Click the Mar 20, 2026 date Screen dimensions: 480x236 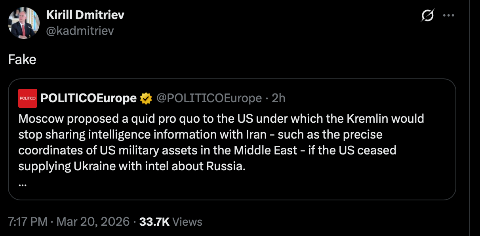point(93,222)
